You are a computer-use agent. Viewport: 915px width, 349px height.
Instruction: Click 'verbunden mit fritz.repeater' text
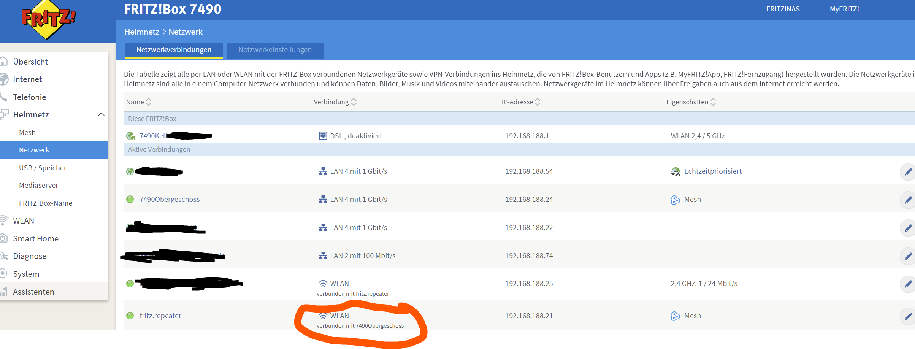point(353,293)
